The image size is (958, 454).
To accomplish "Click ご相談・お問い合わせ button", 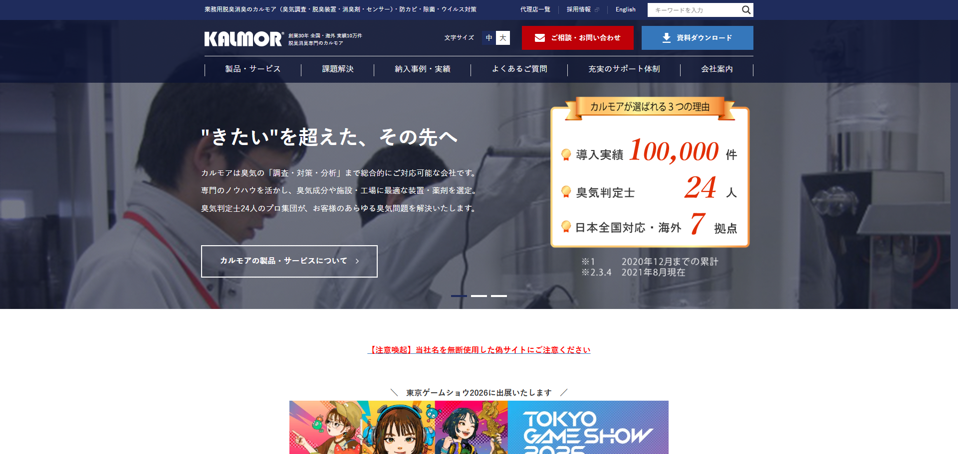I will [x=578, y=38].
